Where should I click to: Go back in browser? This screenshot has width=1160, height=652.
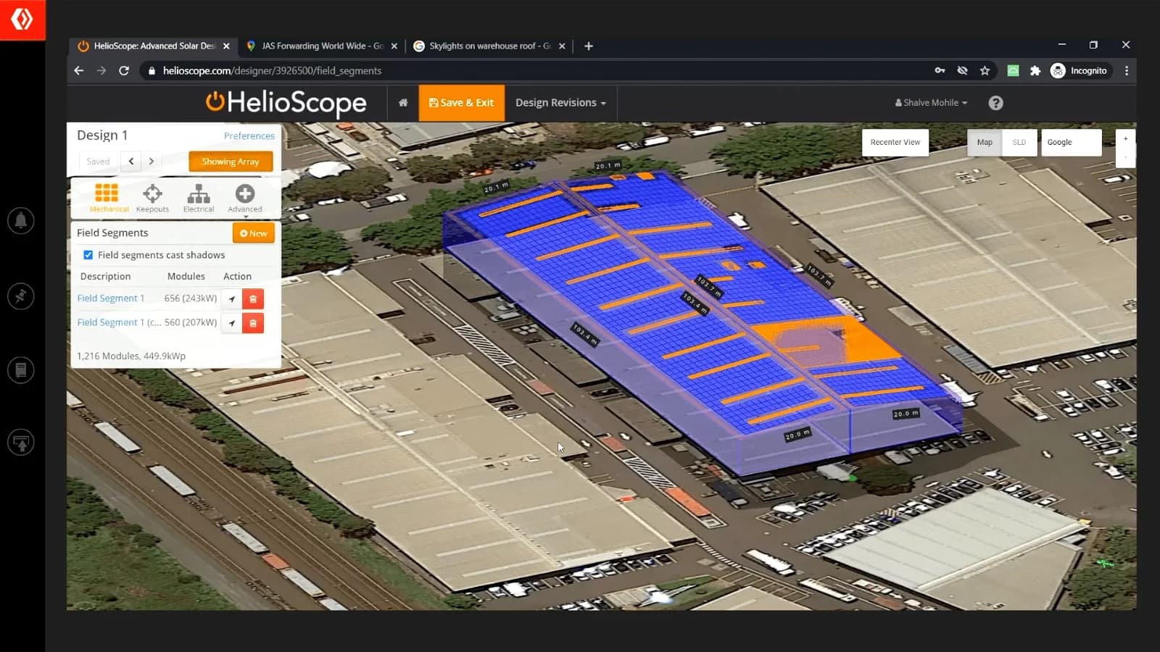[x=79, y=70]
